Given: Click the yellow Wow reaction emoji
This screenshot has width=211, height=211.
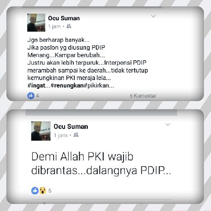Looking at the screenshot, I should 43,191.
